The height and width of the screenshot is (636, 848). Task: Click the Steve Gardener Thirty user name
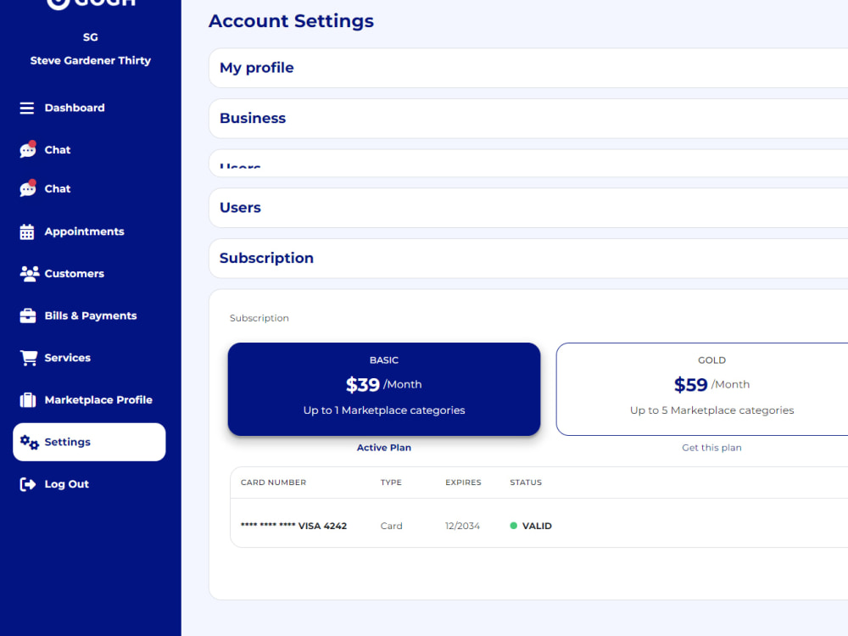91,60
